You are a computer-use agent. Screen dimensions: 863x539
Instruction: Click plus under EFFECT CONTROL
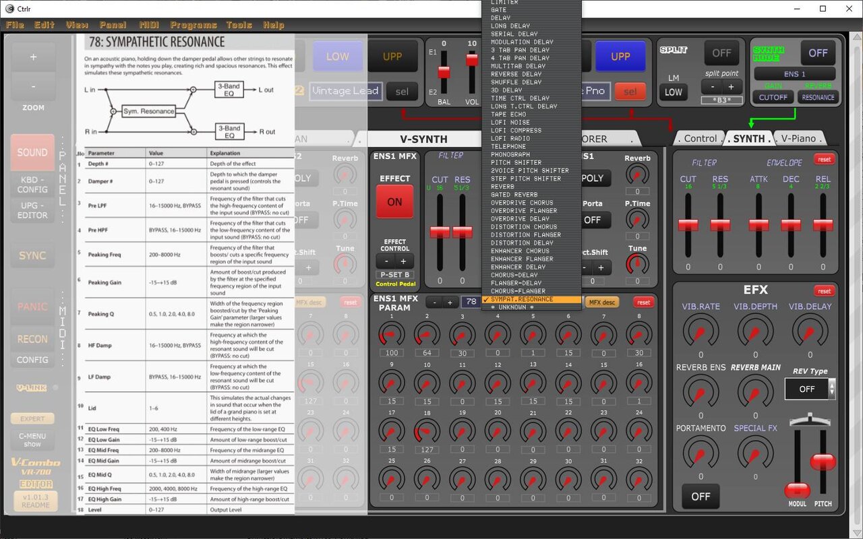click(x=403, y=261)
